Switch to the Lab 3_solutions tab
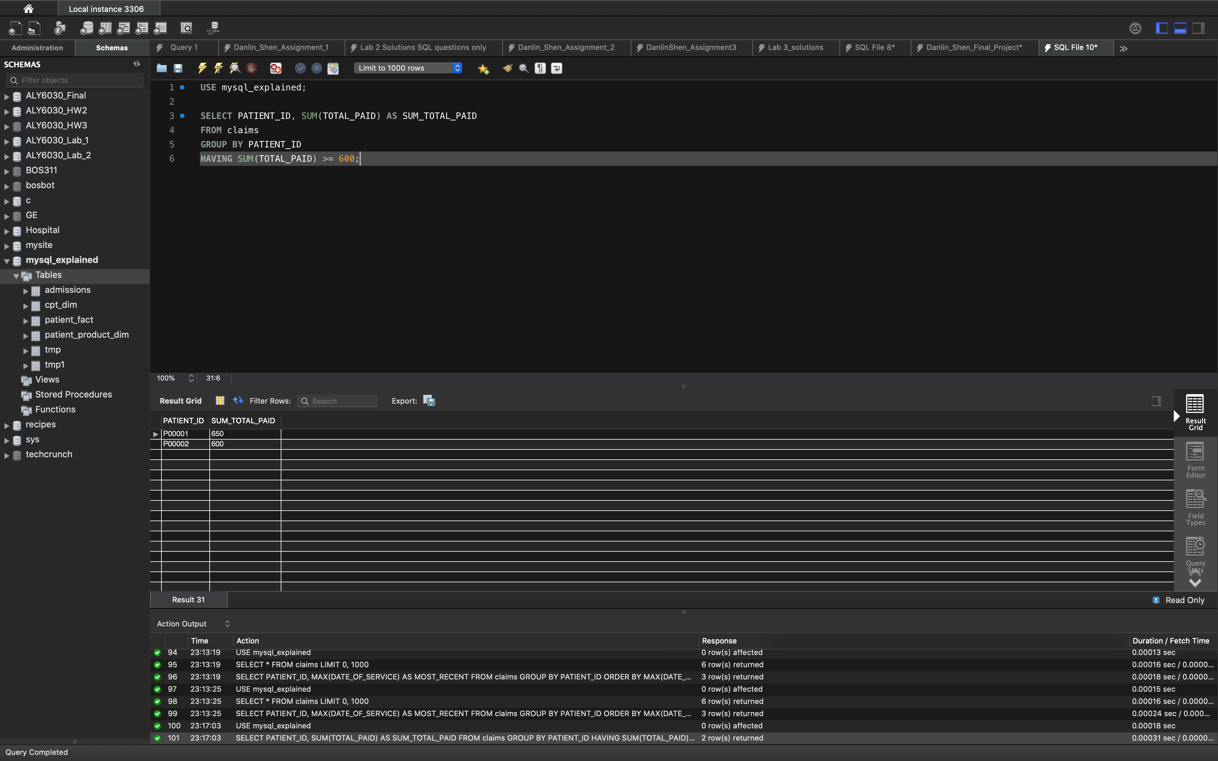 [x=795, y=47]
